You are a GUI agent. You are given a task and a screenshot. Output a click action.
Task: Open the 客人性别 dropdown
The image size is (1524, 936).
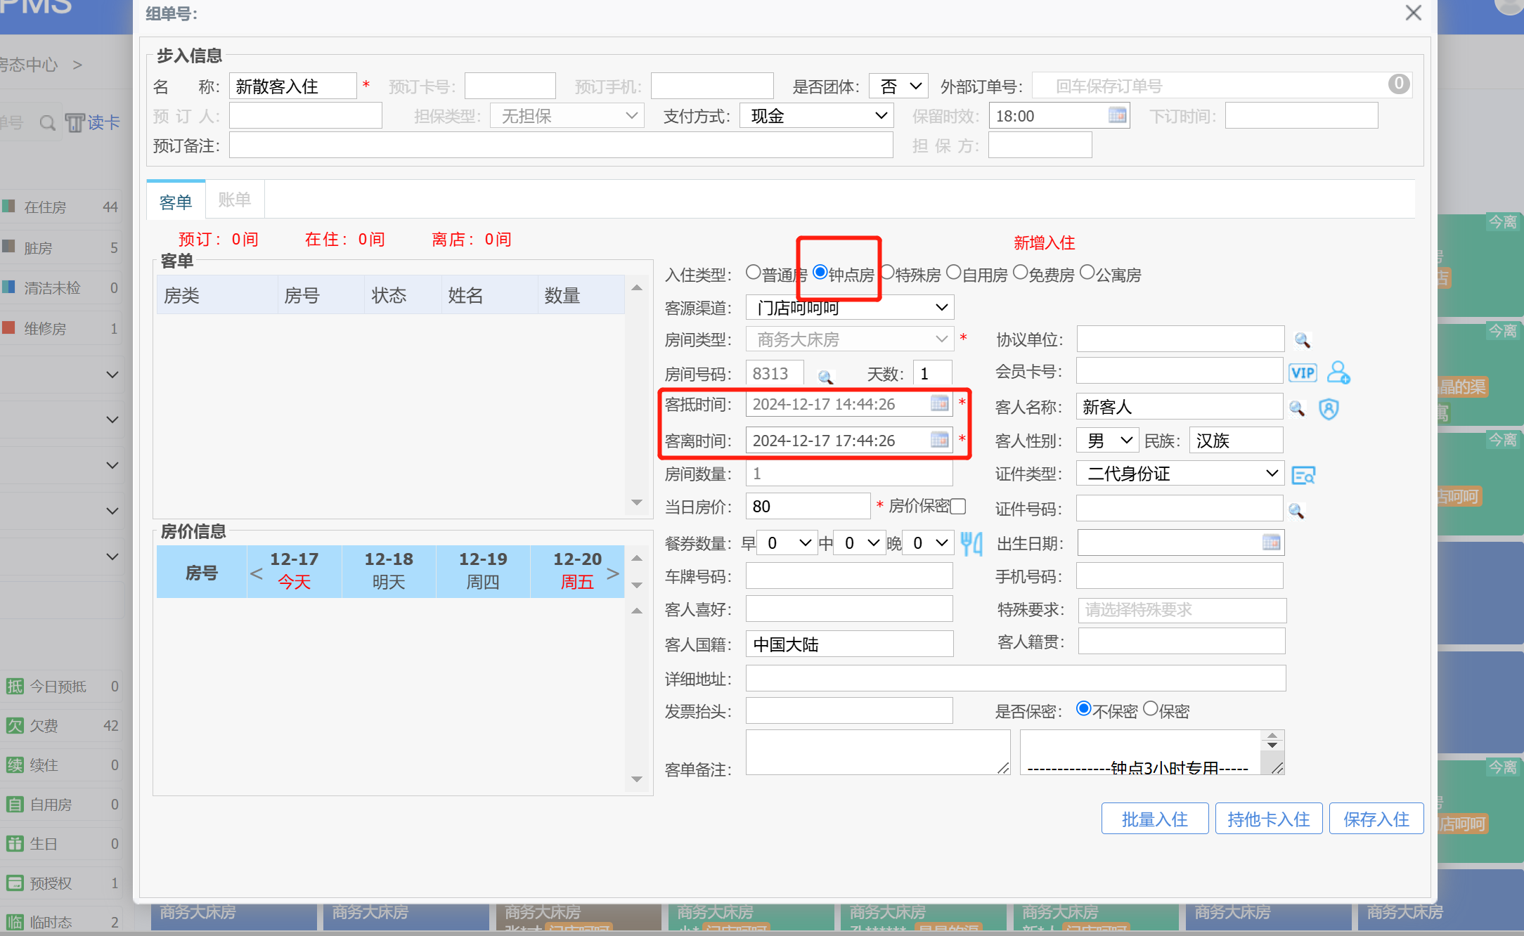(1108, 441)
